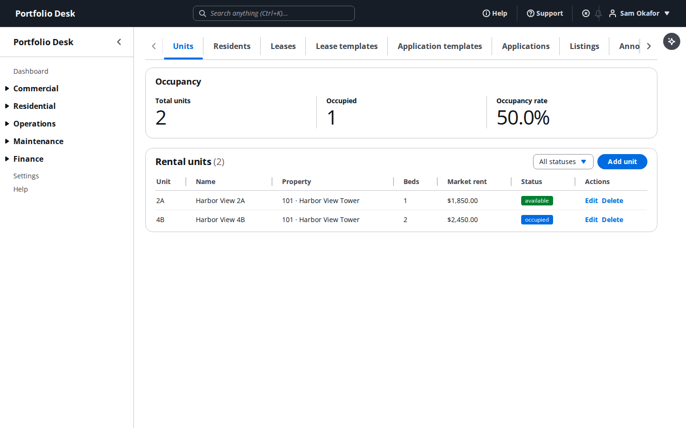
Task: Edit the Harbor View 2A unit
Action: pos(591,201)
